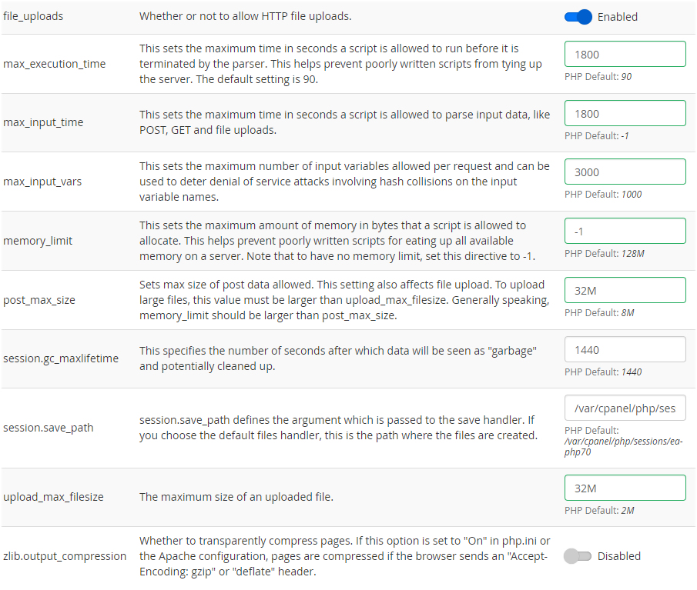Click the post_max_size value field
Image resolution: width=697 pixels, height=590 pixels.
pos(625,290)
